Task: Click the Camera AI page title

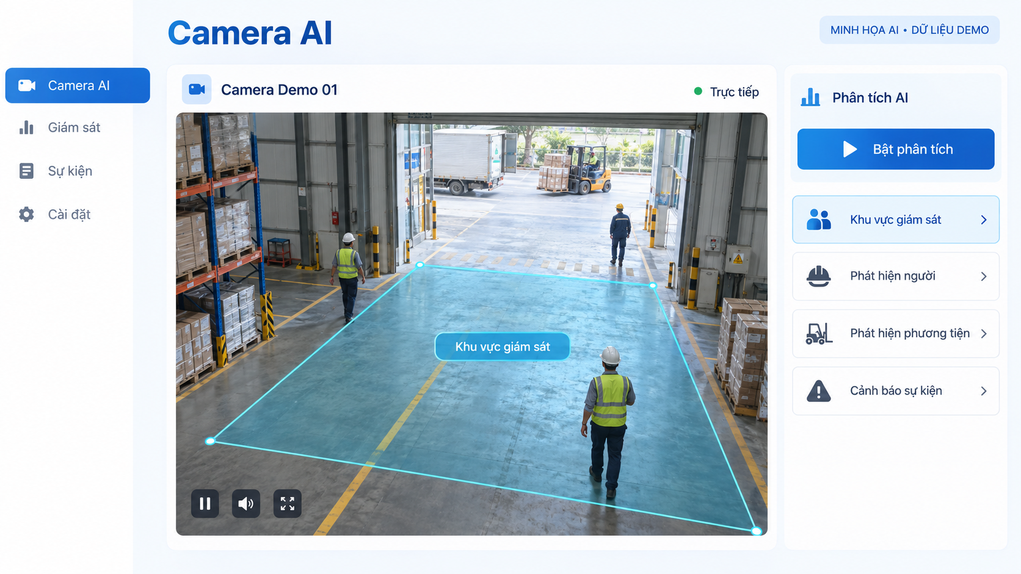Action: click(250, 33)
